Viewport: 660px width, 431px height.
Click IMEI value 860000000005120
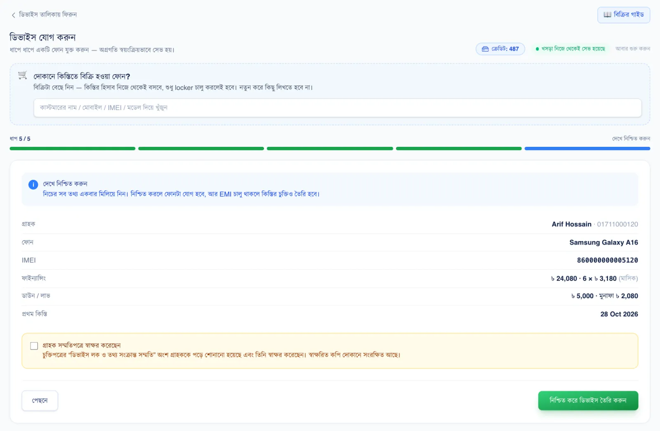click(607, 260)
